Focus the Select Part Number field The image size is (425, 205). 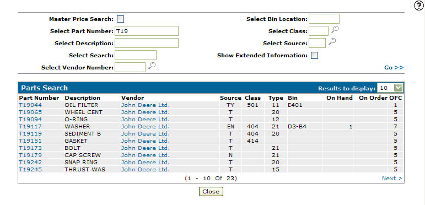(x=147, y=31)
